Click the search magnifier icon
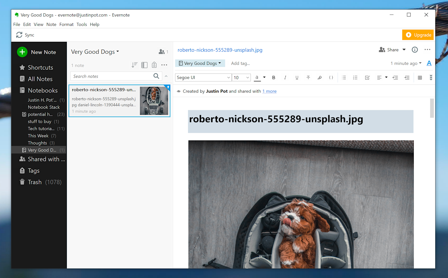The image size is (448, 278). (156, 76)
